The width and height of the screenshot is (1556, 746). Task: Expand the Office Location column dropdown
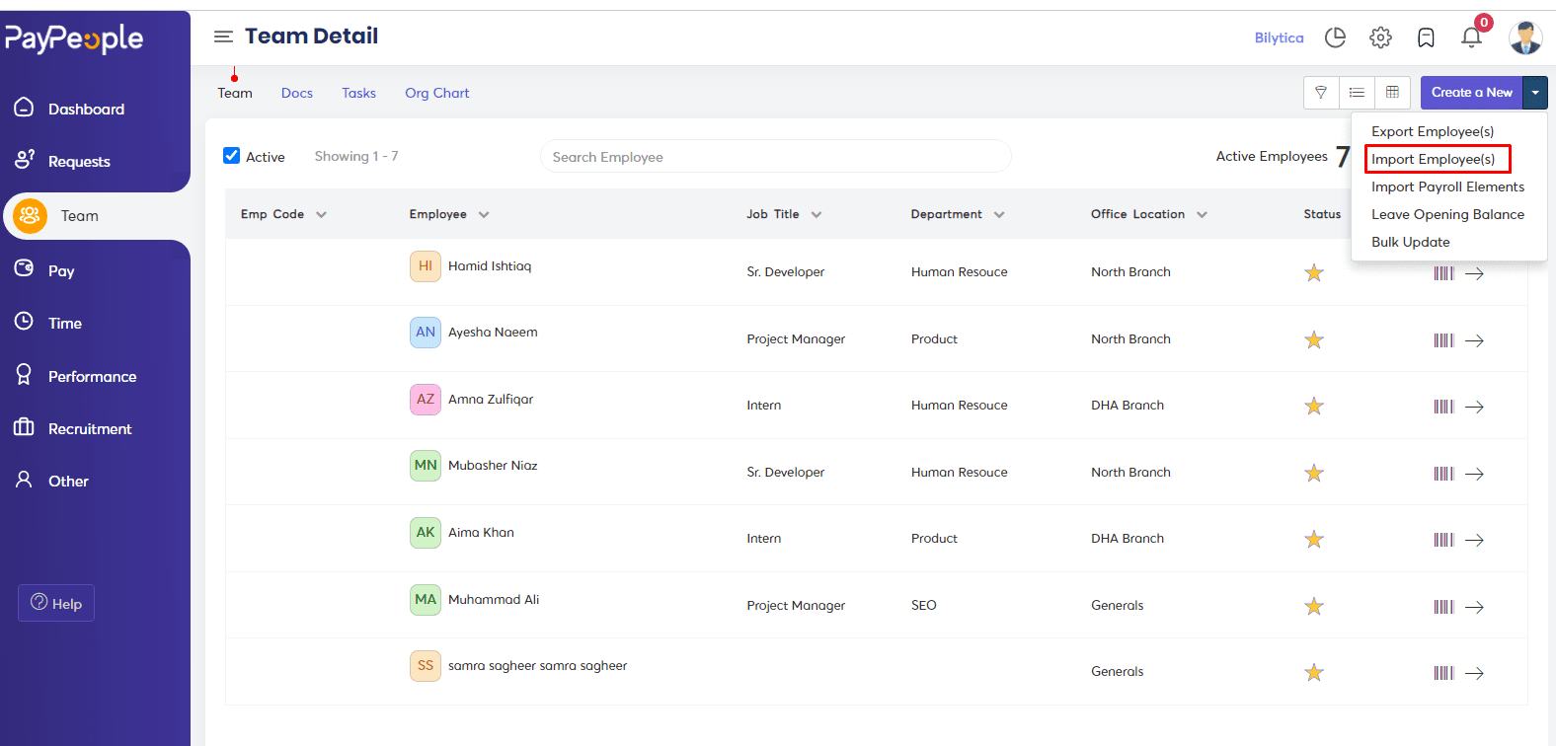[x=1202, y=215]
